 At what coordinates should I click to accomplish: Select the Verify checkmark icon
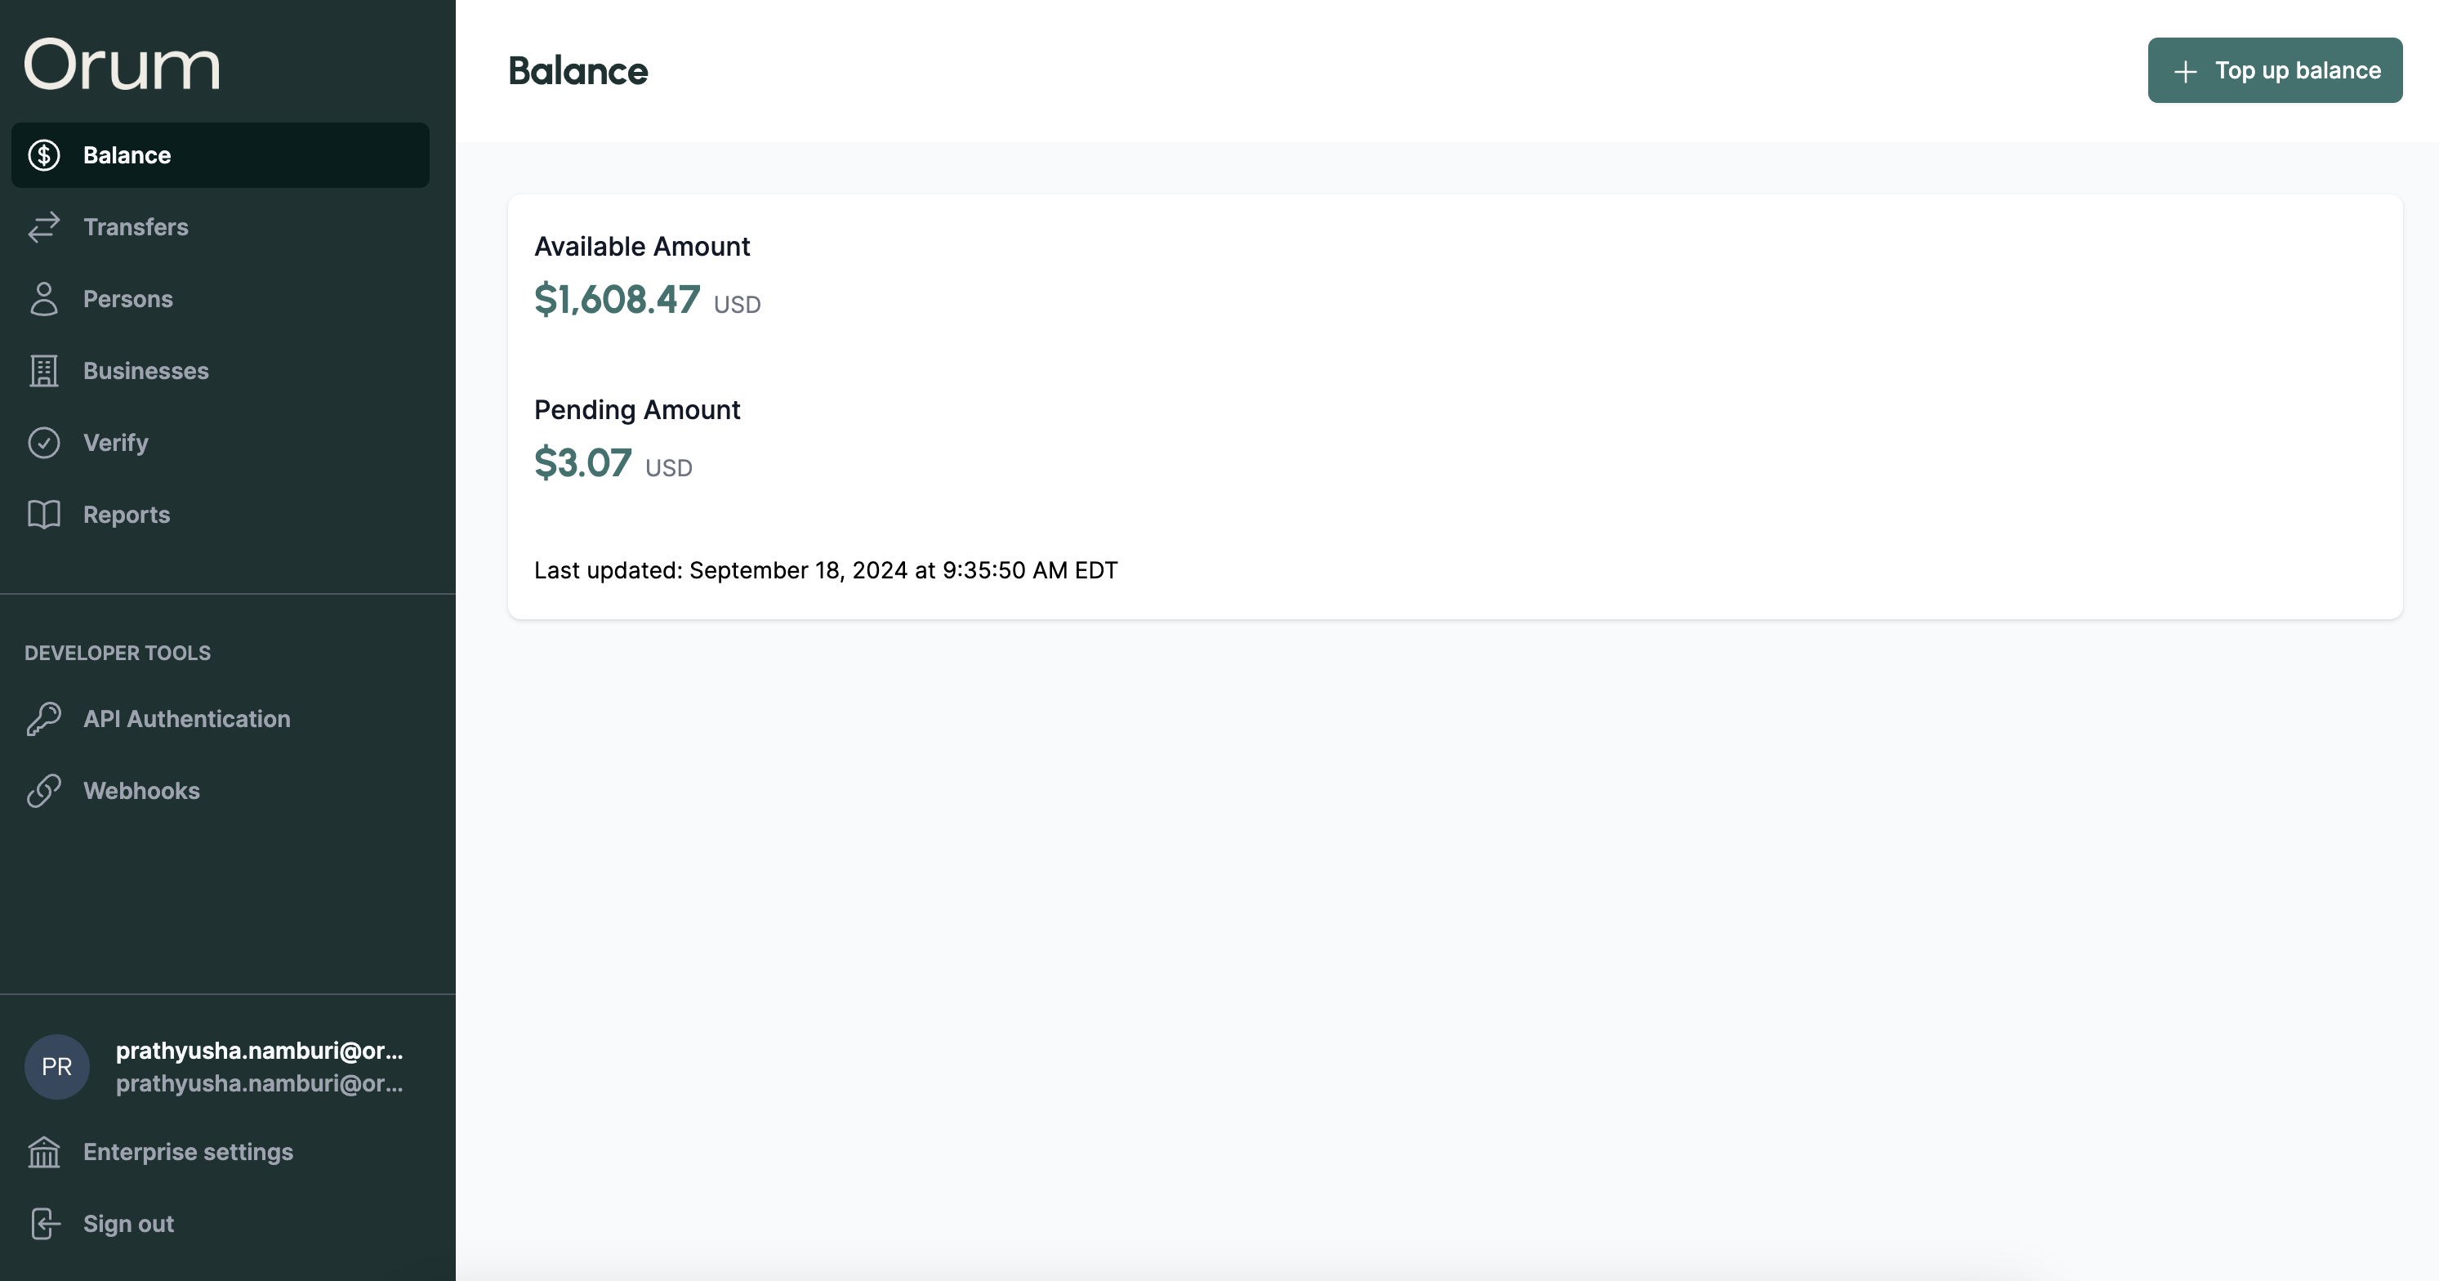[x=44, y=442]
